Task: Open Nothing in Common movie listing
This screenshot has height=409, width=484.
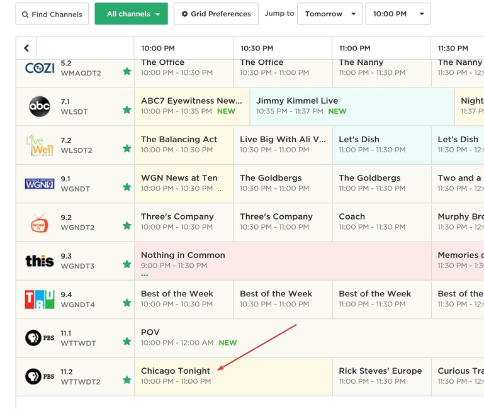Action: point(283,261)
